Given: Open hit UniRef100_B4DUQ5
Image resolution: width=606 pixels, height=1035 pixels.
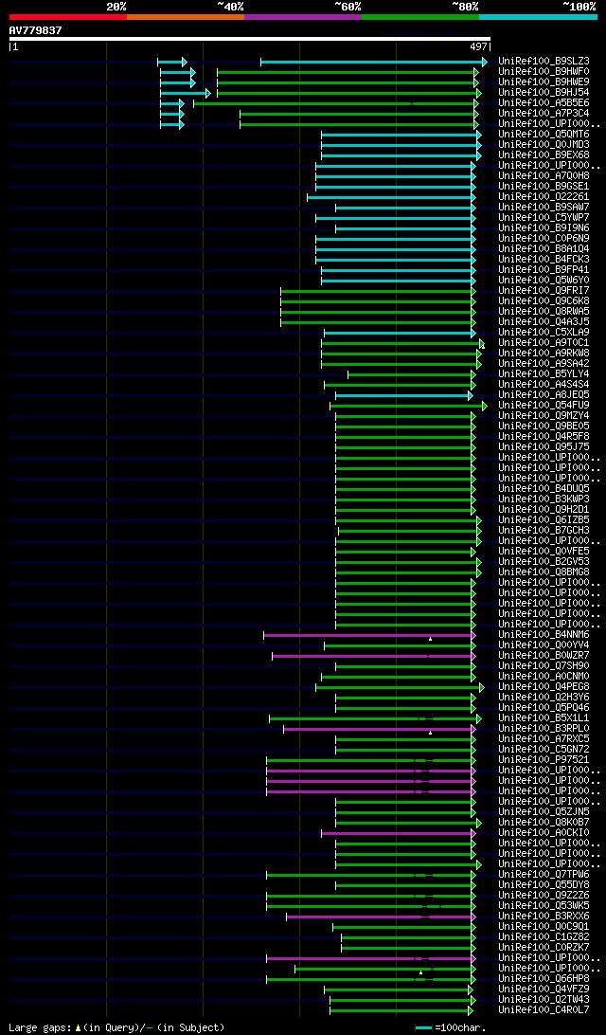Looking at the screenshot, I should tap(544, 488).
